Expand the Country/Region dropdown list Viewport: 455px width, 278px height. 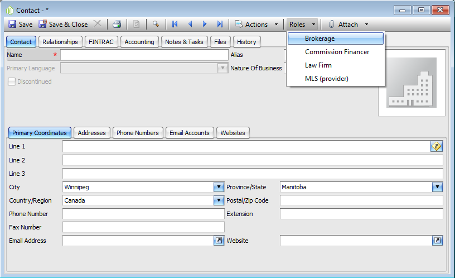pyautogui.click(x=219, y=200)
